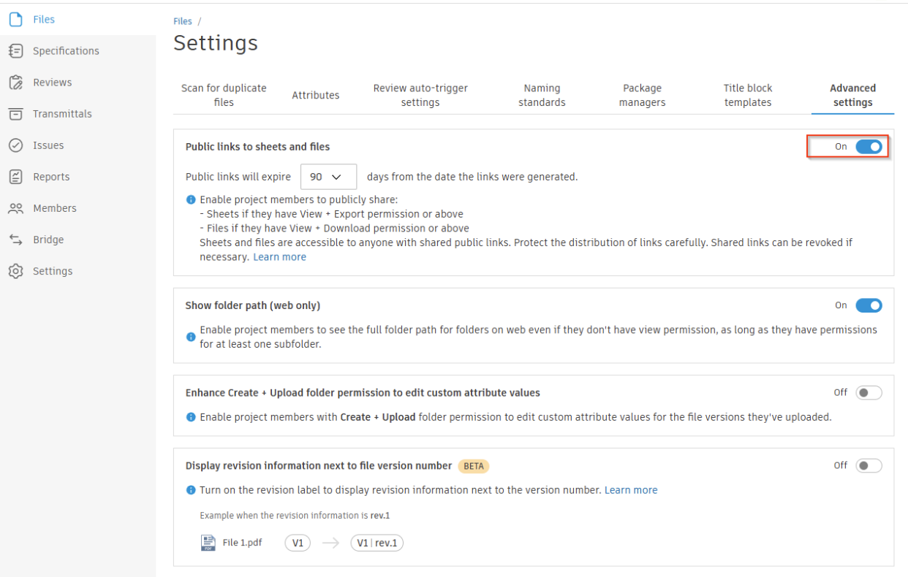The image size is (908, 577).
Task: Go to Naming standards tab
Action: 542,95
